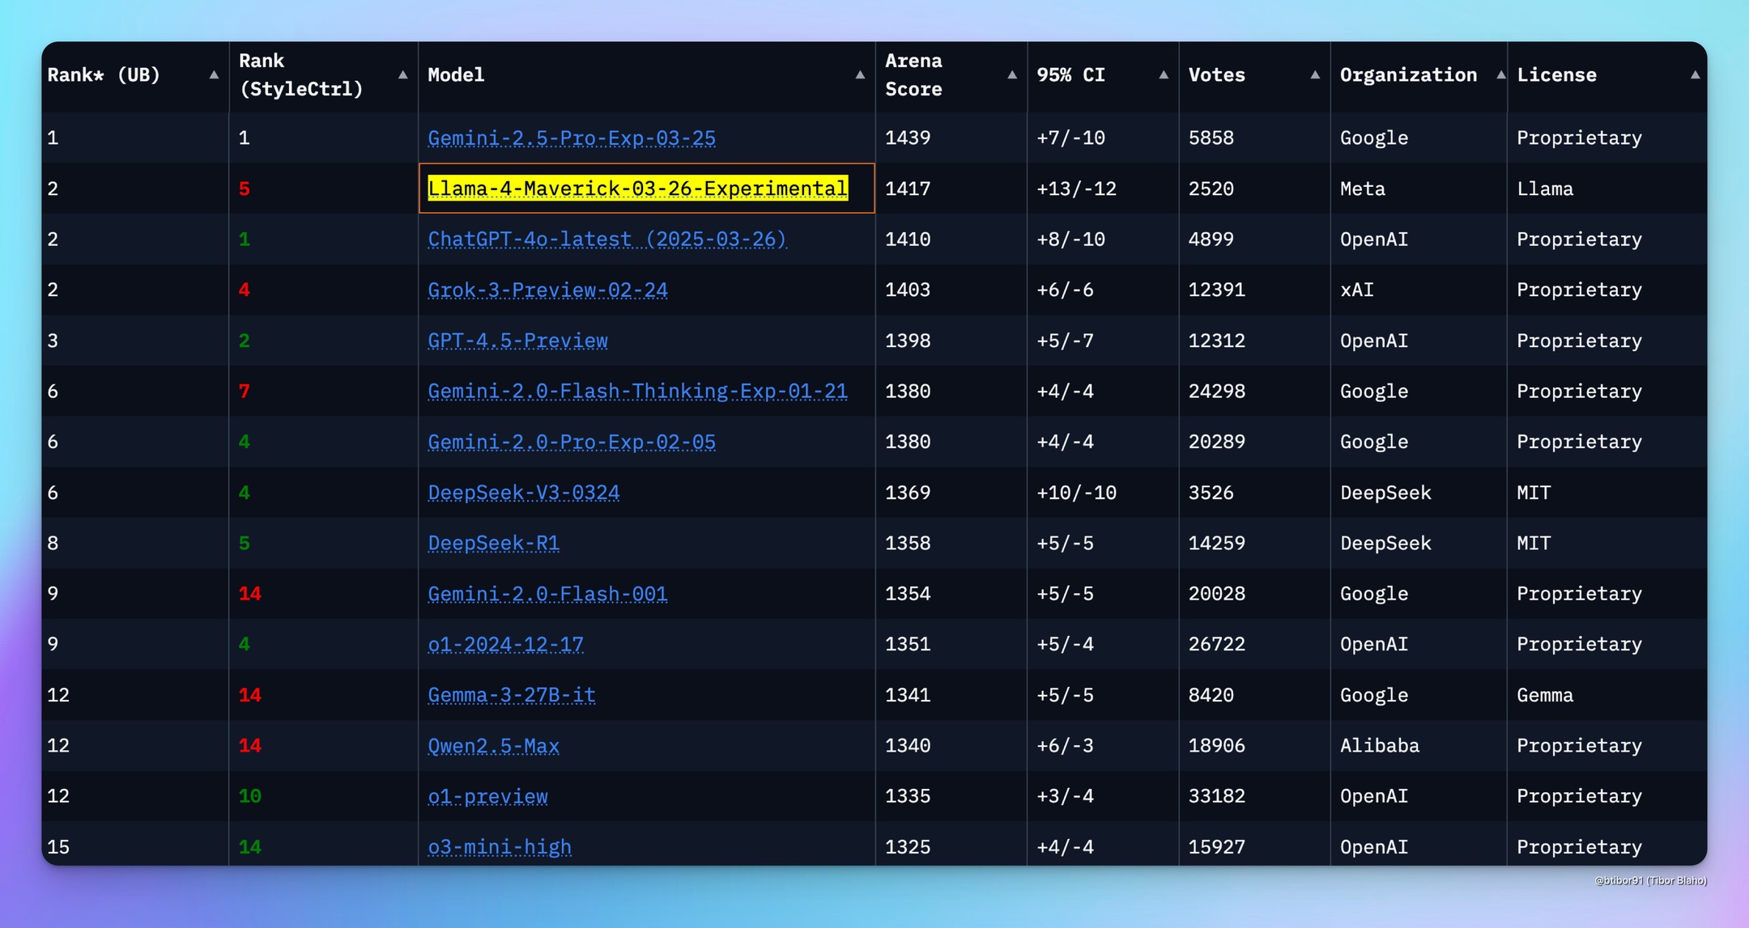The width and height of the screenshot is (1749, 928).
Task: Select CI value +10/-10
Action: [x=1076, y=493]
